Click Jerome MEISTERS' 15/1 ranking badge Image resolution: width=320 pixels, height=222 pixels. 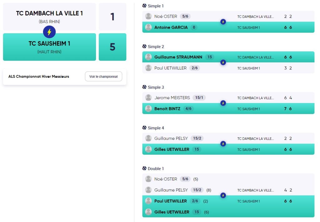click(x=199, y=97)
